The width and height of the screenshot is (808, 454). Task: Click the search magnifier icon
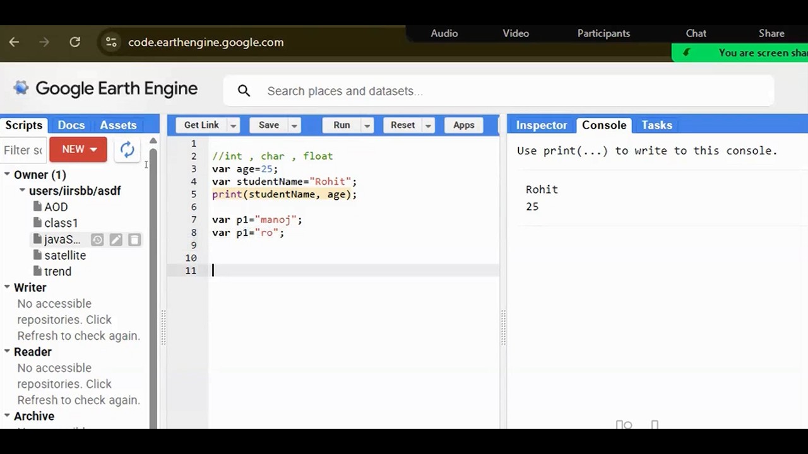244,91
